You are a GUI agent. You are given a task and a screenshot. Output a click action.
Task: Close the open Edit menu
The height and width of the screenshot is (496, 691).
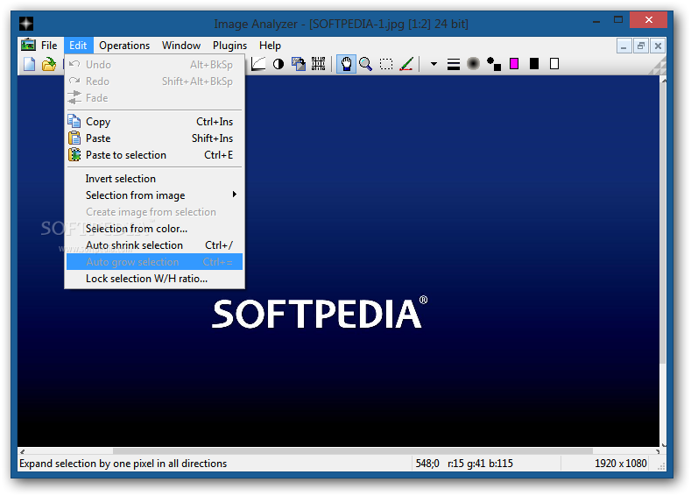point(78,46)
